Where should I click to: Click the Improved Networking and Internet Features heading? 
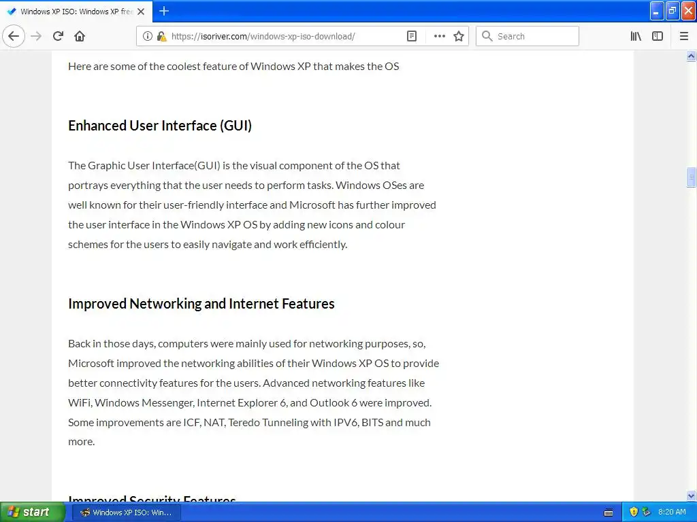201,304
